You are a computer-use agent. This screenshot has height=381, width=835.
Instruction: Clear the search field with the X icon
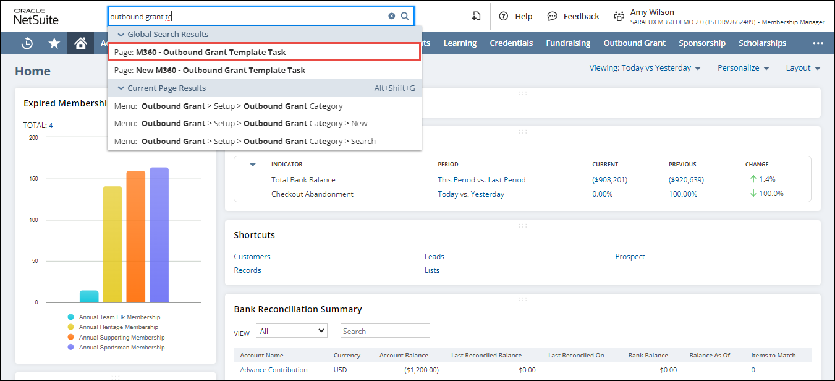click(x=391, y=17)
